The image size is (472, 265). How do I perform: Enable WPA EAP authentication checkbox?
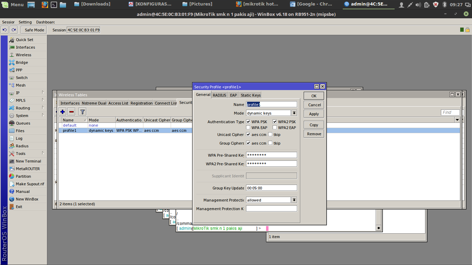click(248, 128)
